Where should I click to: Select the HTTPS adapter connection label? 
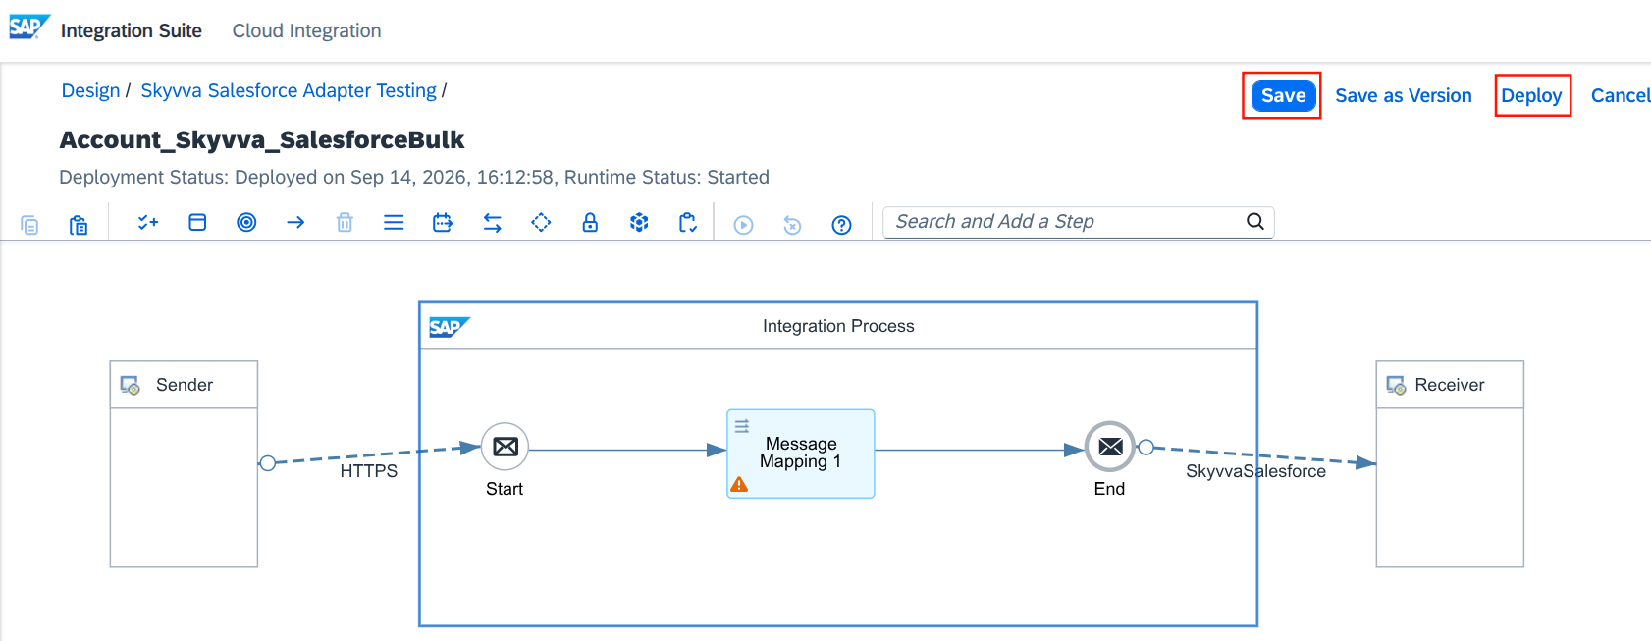[x=369, y=471]
